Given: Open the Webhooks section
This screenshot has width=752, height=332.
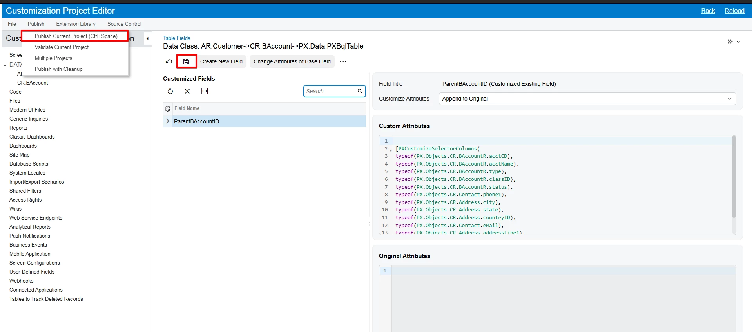Looking at the screenshot, I should (x=21, y=281).
